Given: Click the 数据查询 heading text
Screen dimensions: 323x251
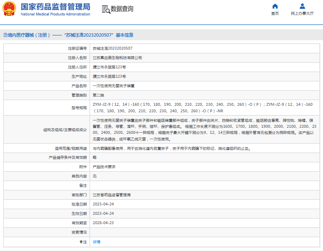Looking at the screenshot, I should 122,9.
